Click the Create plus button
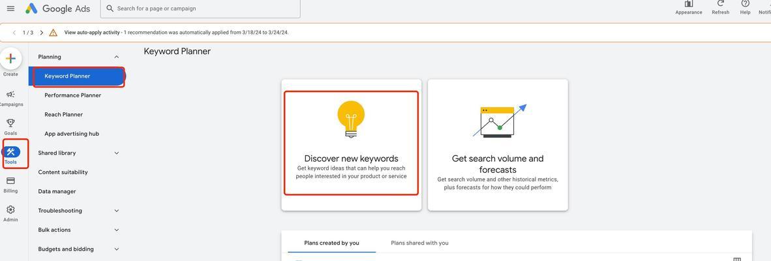The height and width of the screenshot is (261, 771). coord(10,59)
